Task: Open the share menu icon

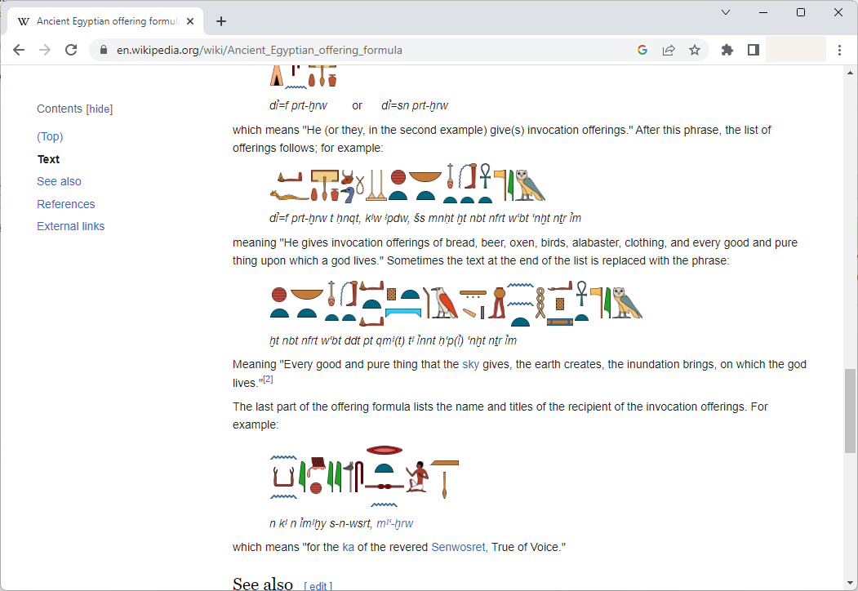Action: 669,50
